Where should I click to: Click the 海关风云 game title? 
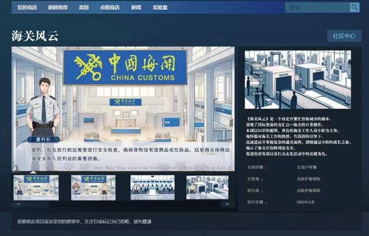coord(35,36)
